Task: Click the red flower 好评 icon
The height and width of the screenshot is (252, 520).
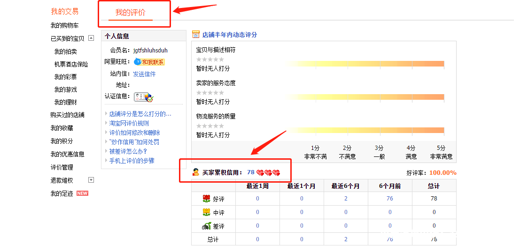Action: coord(206,199)
